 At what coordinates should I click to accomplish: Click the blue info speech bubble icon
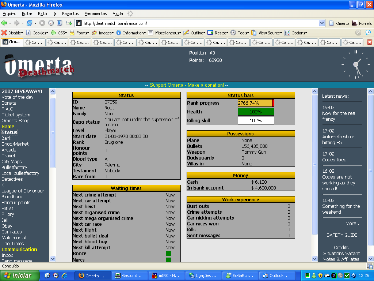tap(368, 33)
